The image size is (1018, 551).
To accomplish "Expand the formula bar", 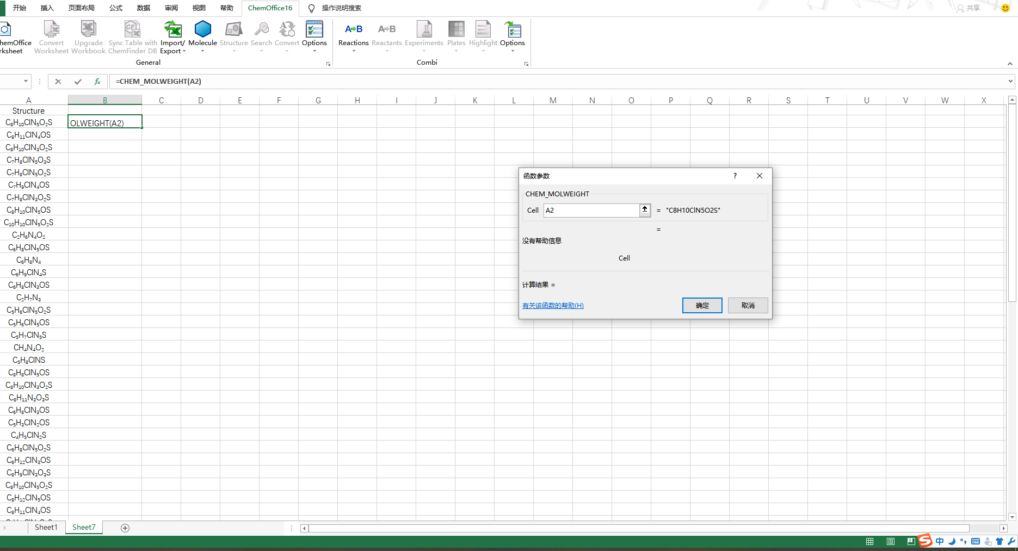I will tap(1011, 82).
